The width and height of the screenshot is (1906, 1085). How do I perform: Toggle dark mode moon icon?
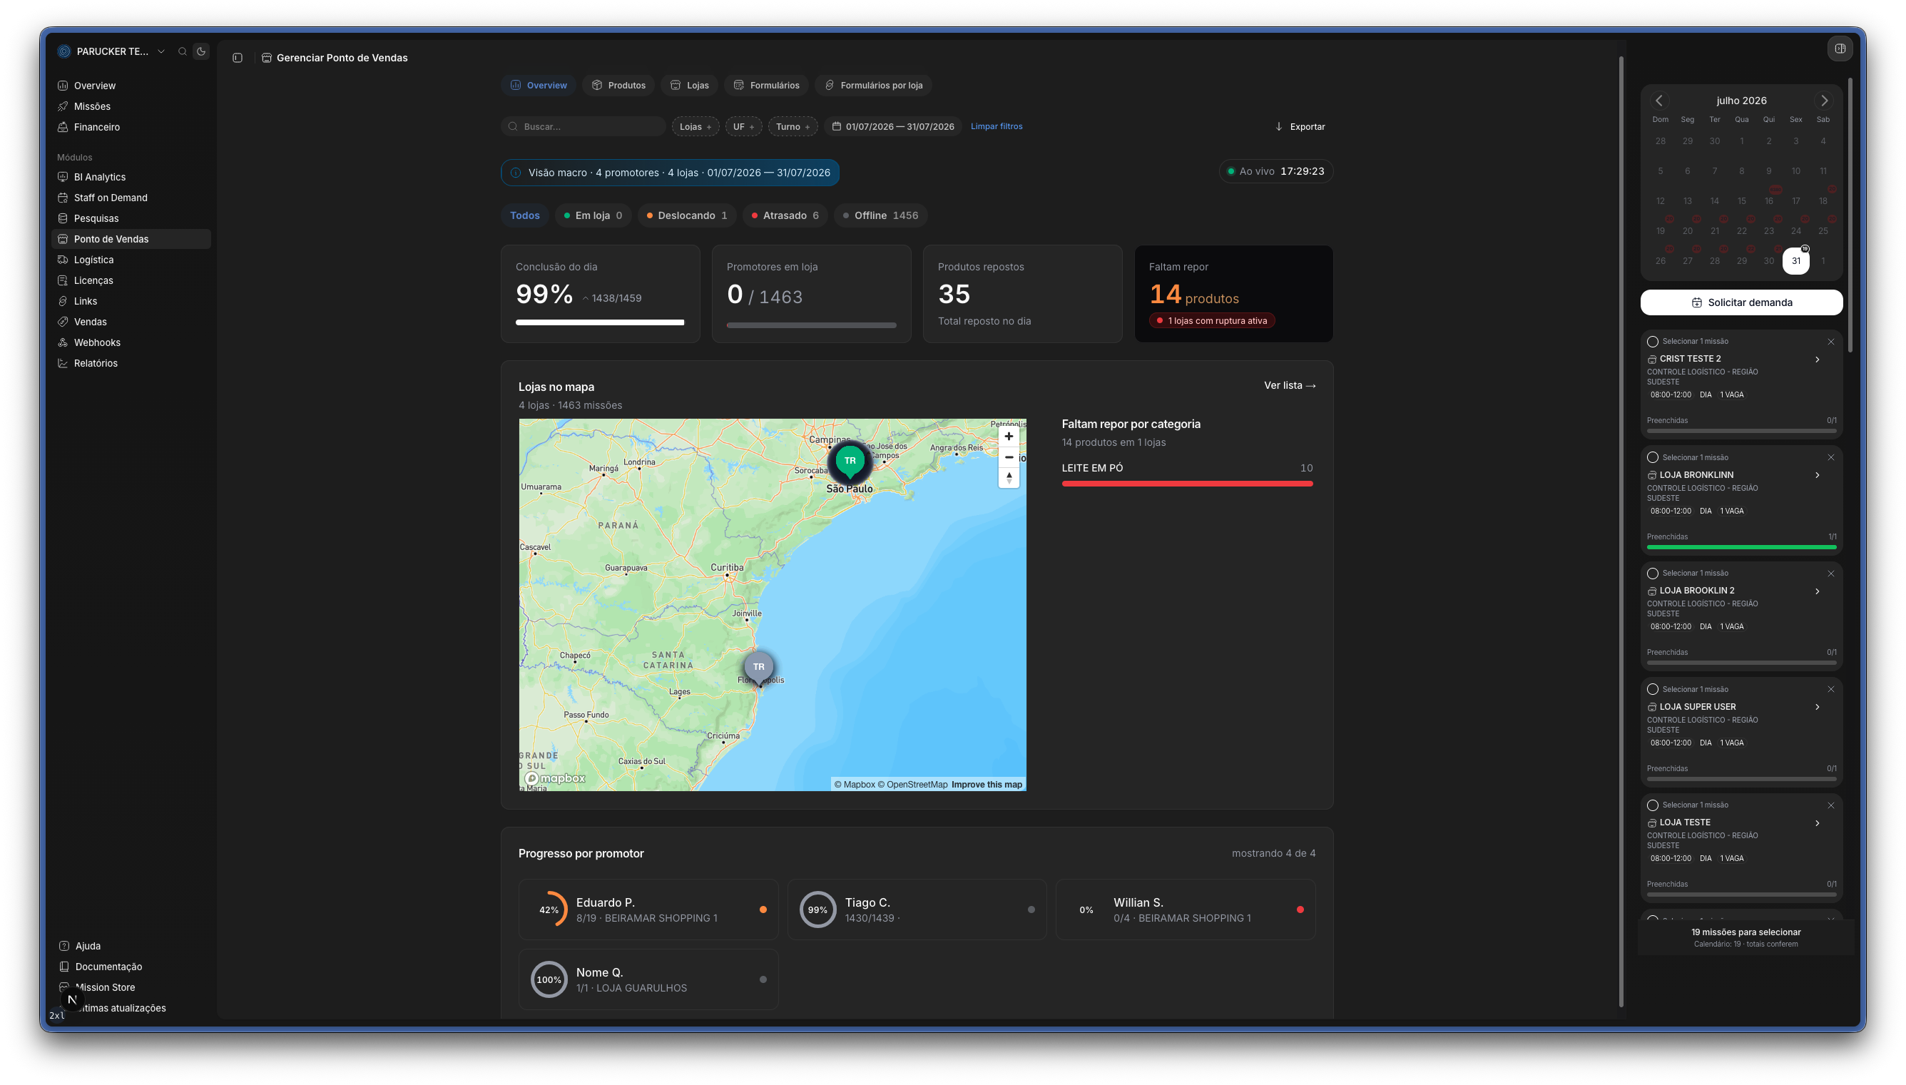[201, 51]
